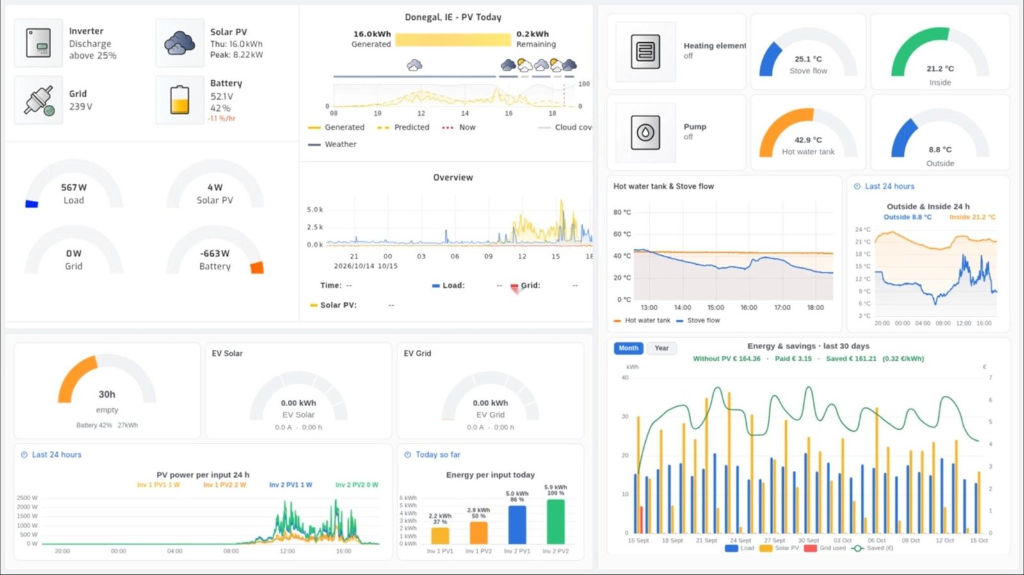The width and height of the screenshot is (1024, 575).
Task: Open the Battery charge icon
Action: coord(180,100)
